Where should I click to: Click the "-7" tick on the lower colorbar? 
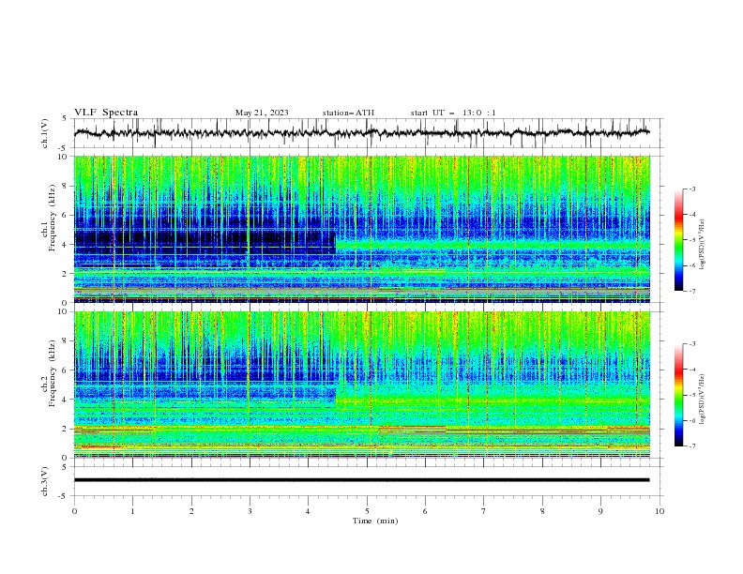coord(691,446)
